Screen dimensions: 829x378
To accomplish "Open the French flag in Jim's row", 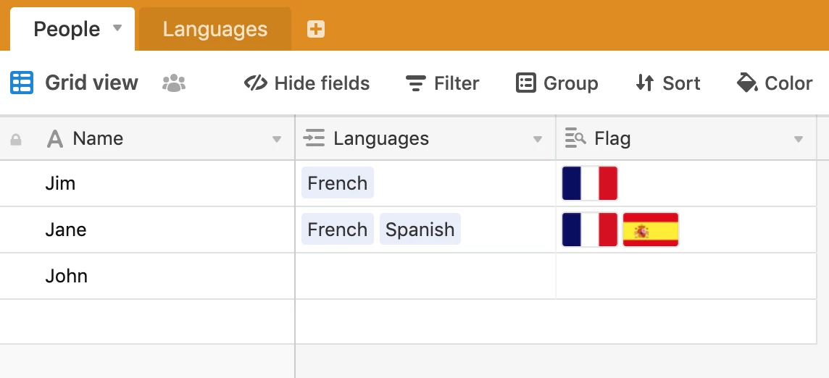I will (589, 183).
